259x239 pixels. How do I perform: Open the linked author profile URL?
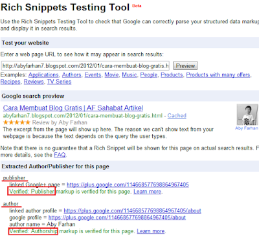coord(132,211)
